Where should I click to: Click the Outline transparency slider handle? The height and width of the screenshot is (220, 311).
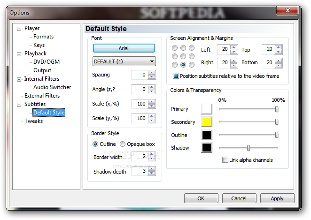(277, 135)
